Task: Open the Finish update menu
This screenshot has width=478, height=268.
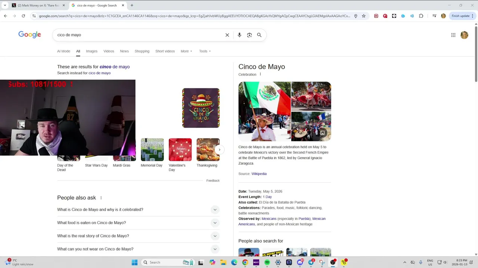Action: click(463, 16)
